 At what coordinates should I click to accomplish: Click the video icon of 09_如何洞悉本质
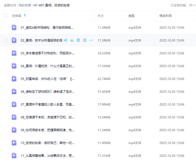(14, 130)
